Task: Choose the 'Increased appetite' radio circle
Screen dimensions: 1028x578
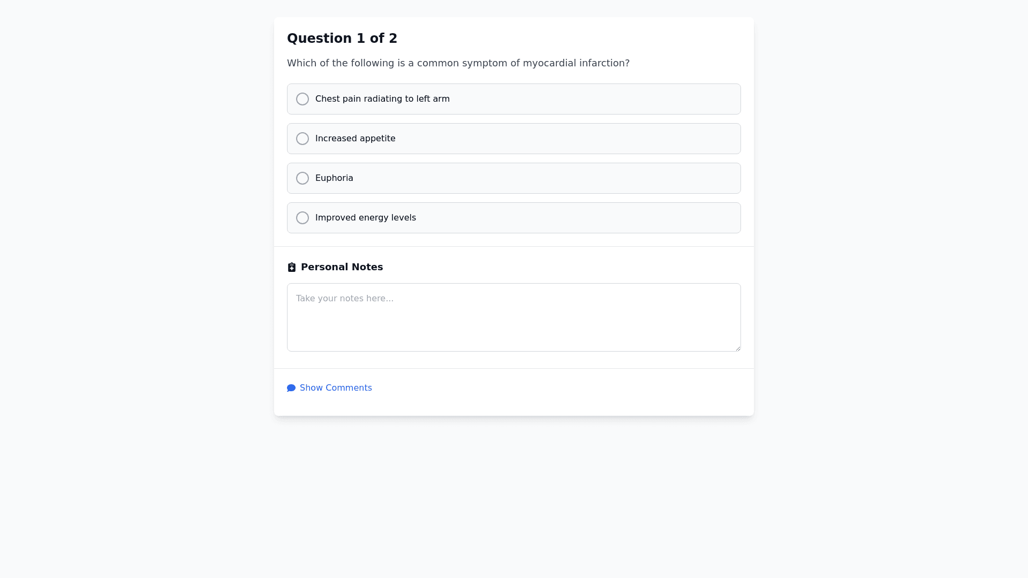Action: pos(303,139)
